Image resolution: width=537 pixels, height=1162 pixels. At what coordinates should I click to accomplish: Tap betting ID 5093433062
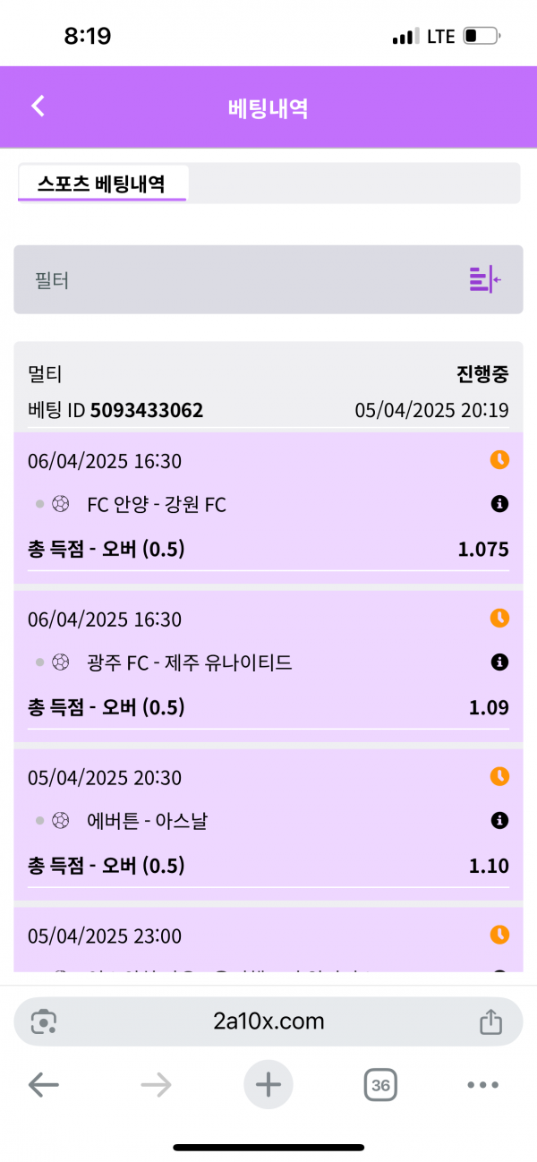[x=146, y=411]
